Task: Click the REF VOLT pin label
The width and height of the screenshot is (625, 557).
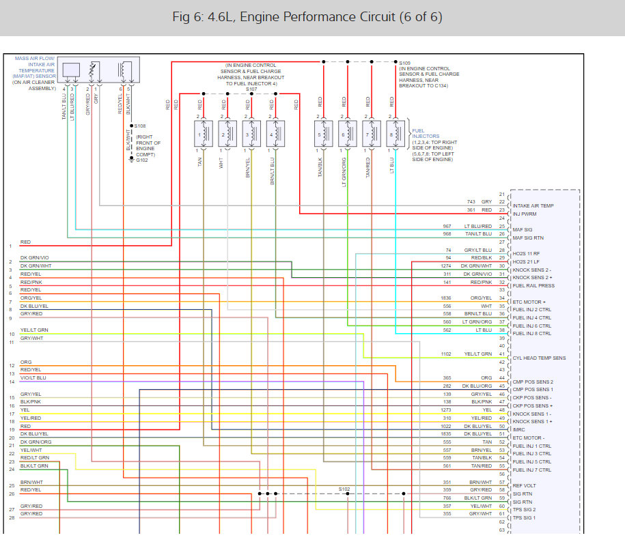Action: tap(524, 486)
